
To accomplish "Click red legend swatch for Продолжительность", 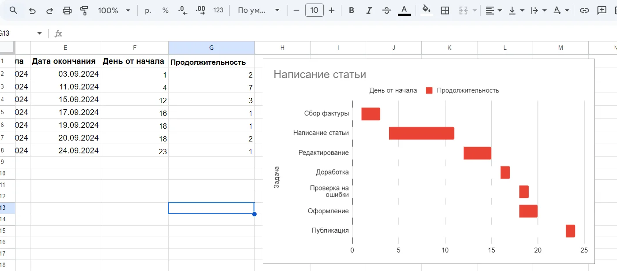I will point(429,90).
